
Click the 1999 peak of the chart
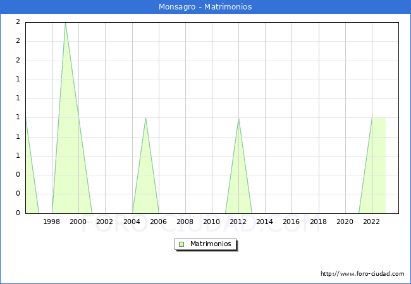65,23
